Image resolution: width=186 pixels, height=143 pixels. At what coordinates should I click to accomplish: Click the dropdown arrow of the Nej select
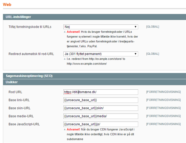pos(135,27)
